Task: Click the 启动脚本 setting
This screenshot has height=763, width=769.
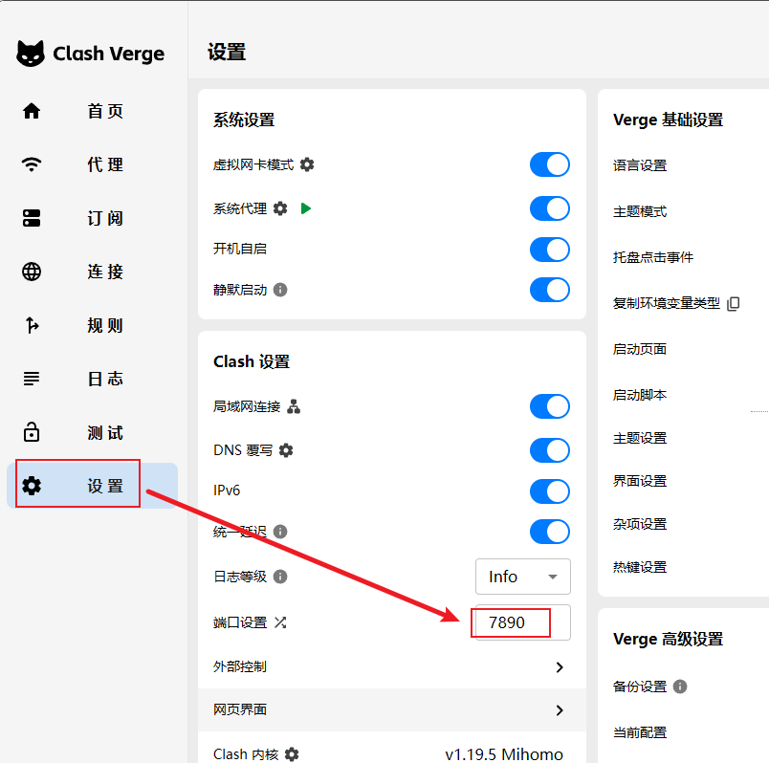Action: (x=640, y=395)
